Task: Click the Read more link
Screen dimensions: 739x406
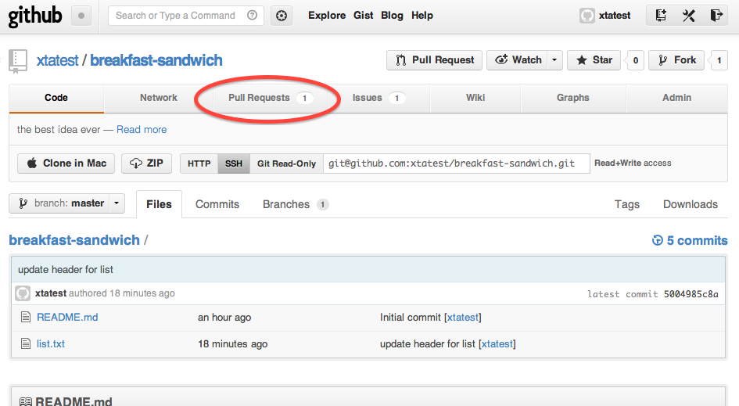Action: tap(142, 130)
